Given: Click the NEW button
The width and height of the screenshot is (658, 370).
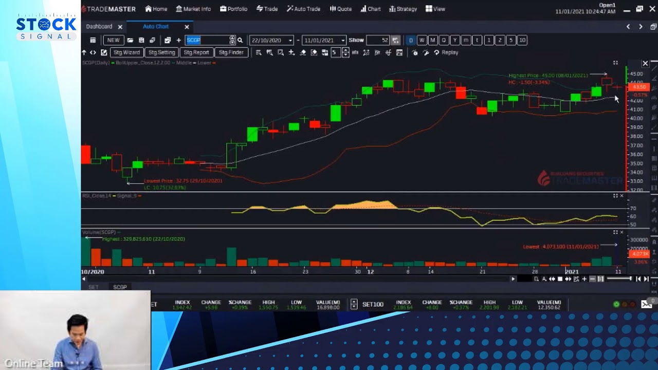Looking at the screenshot, I should [x=113, y=40].
